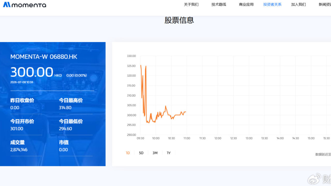Click the 290.00 y-axis label

(x=131, y=135)
